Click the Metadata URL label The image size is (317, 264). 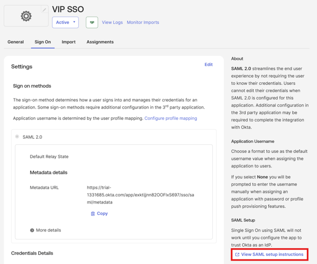44,188
